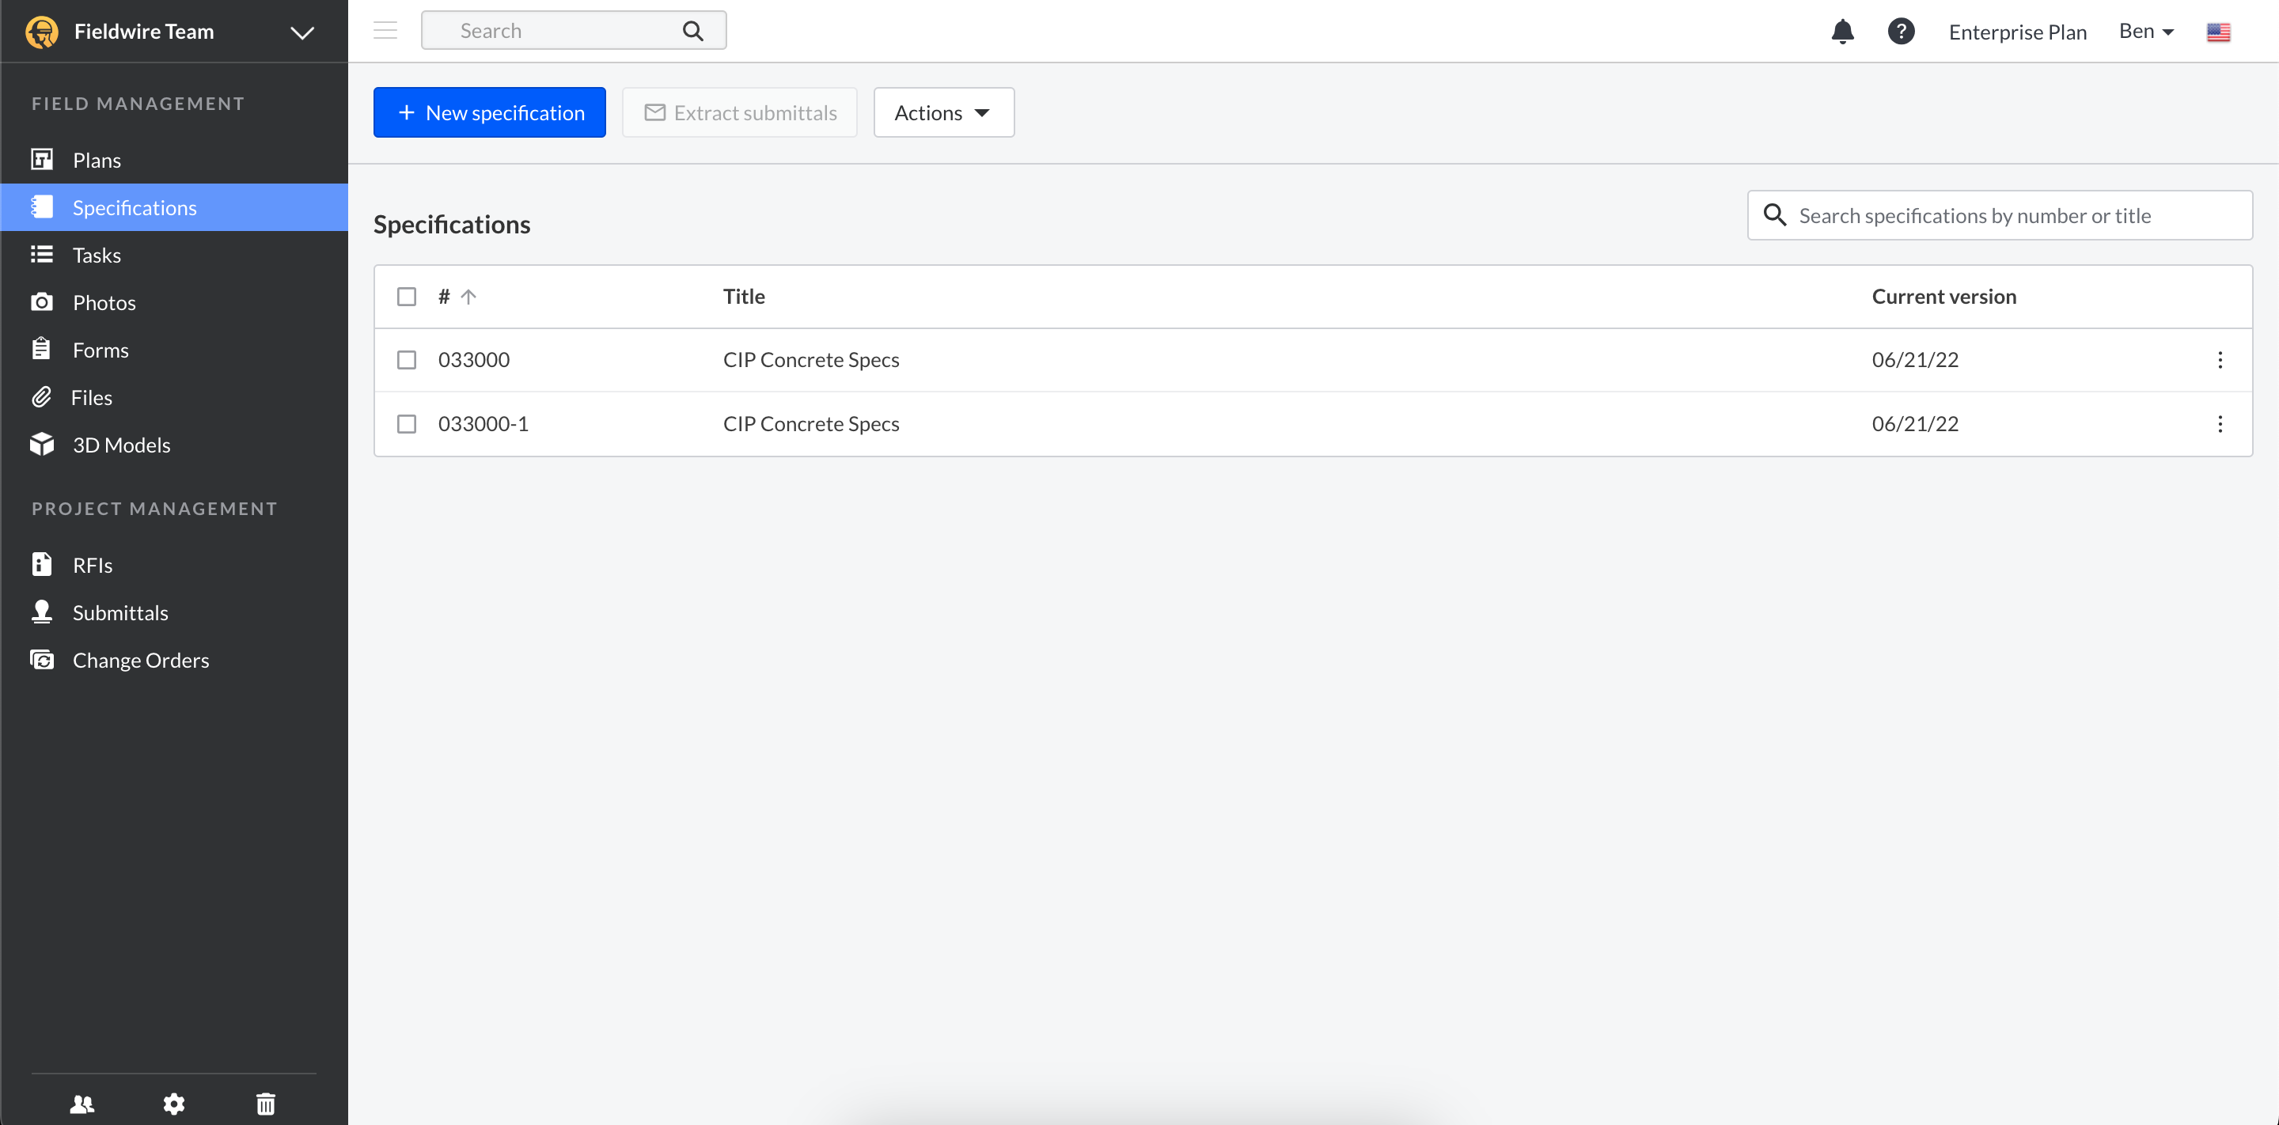
Task: Click the New specification button
Action: [489, 112]
